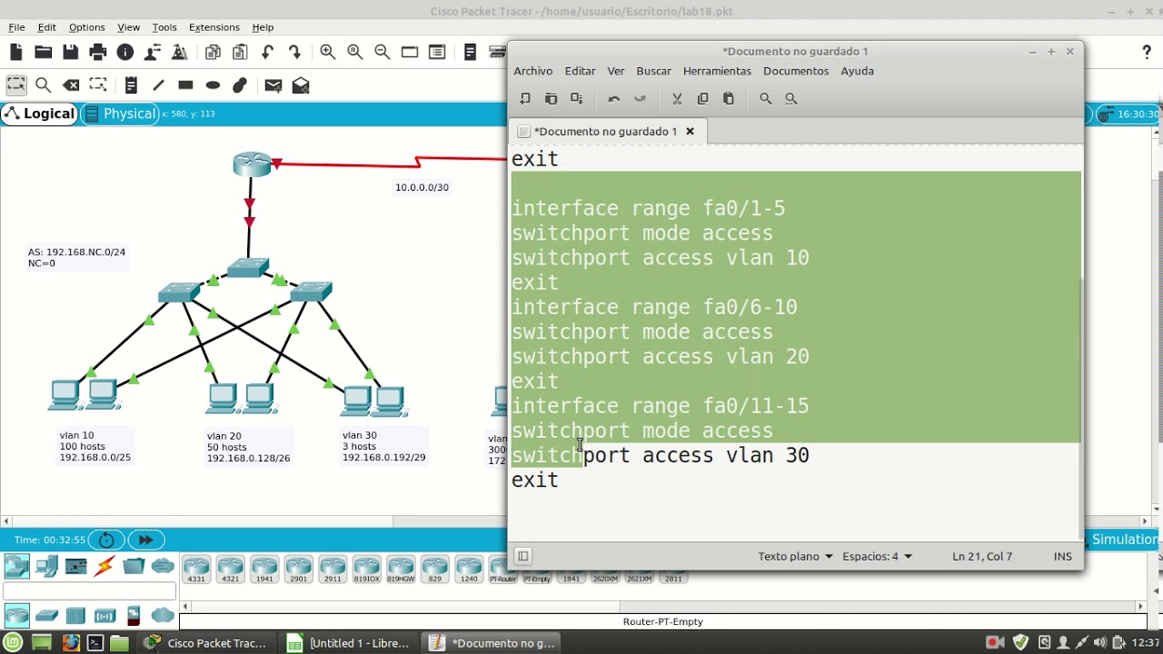
Task: Select Wireless Devices subcategory
Action: pos(104,616)
